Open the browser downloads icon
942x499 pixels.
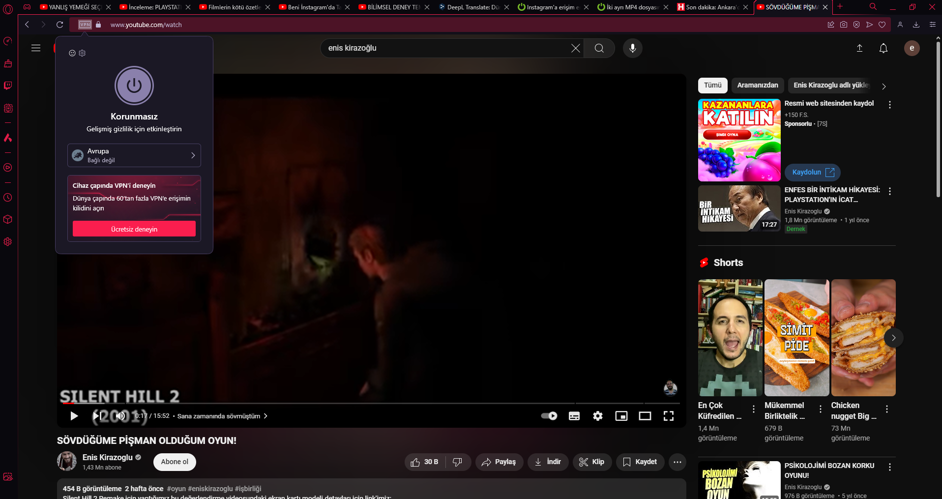pyautogui.click(x=916, y=25)
